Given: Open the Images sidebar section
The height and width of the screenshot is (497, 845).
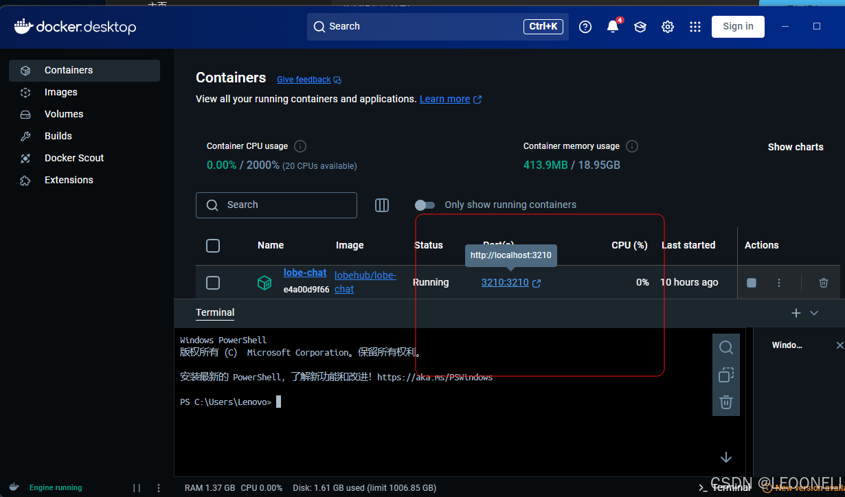Looking at the screenshot, I should pos(84,92).
